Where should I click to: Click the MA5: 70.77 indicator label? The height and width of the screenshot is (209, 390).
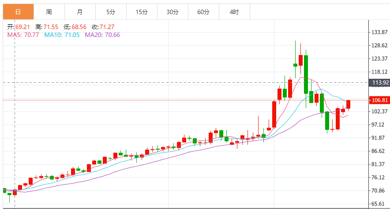point(23,35)
